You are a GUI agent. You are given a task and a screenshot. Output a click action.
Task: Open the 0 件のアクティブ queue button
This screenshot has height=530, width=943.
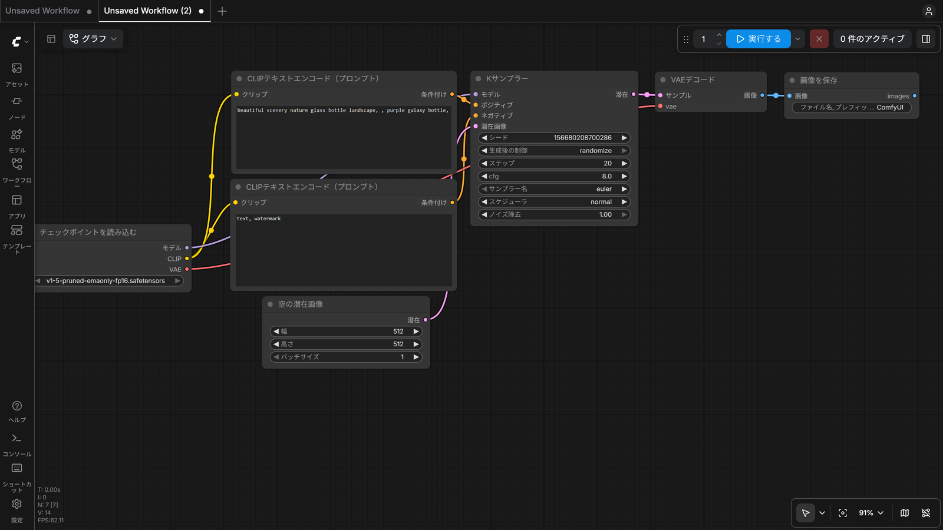872,39
